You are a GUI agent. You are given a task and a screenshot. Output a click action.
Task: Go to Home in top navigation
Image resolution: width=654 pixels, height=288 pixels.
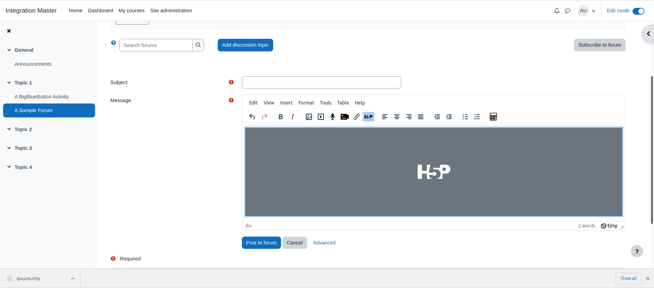[x=76, y=11]
